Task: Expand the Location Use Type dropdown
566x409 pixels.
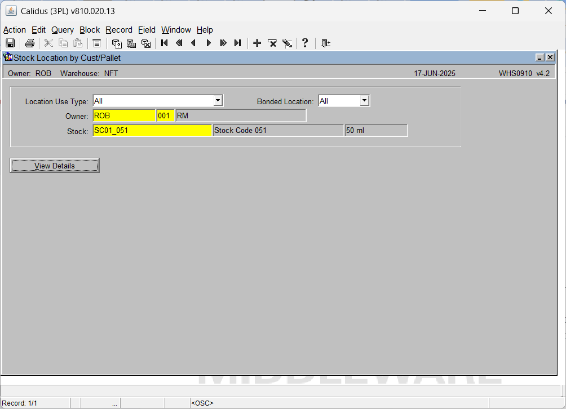Action: pyautogui.click(x=218, y=101)
